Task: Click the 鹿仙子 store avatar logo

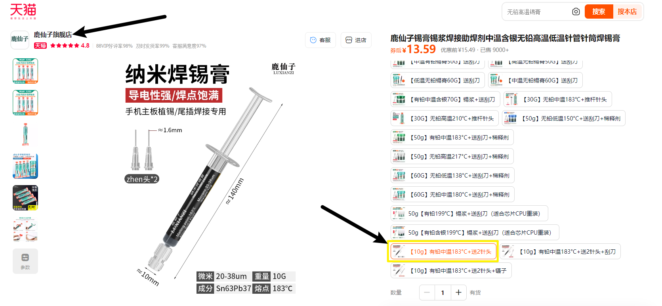Action: click(x=20, y=39)
